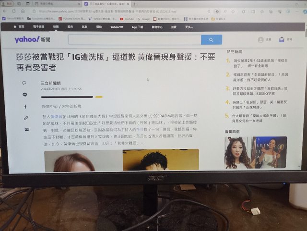Reload the page with the refresh icon
307x231 pixels.
(13, 11)
